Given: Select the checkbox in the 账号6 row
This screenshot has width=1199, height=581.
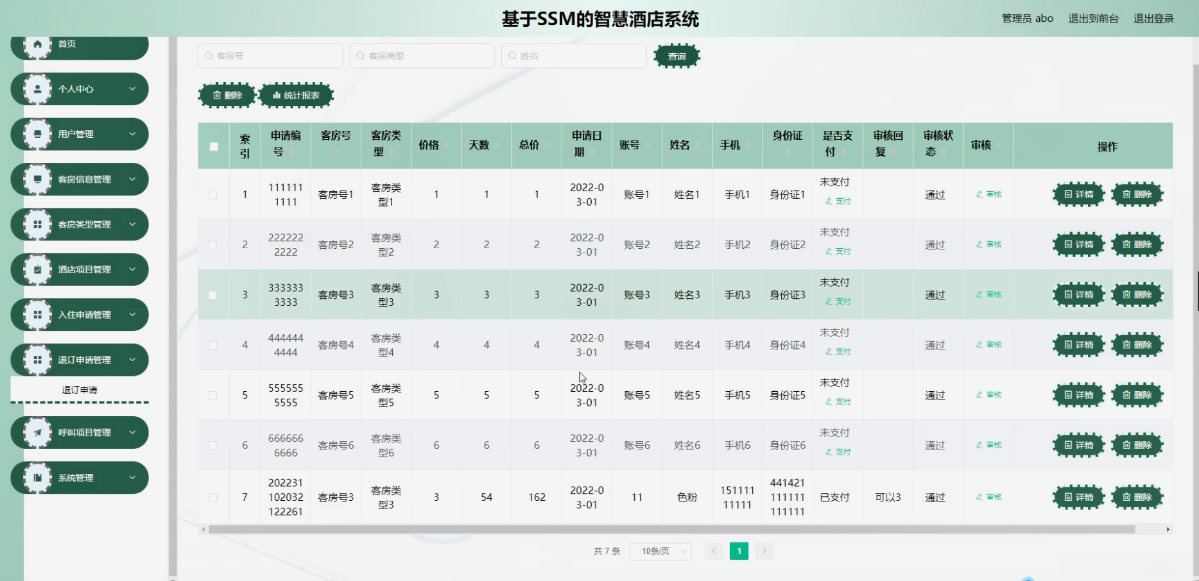Looking at the screenshot, I should (212, 446).
